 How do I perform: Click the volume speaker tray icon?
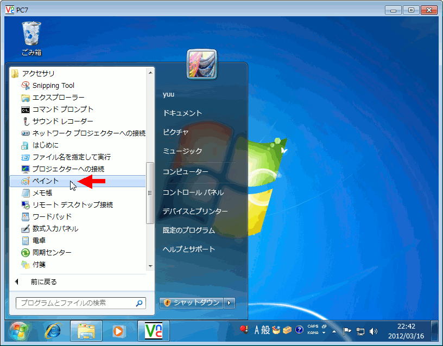[374, 331]
